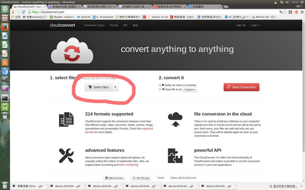The width and height of the screenshot is (305, 190).
Task: Open the Apps bookmarks shortcut 应用
Action: pyautogui.click(x=16, y=17)
